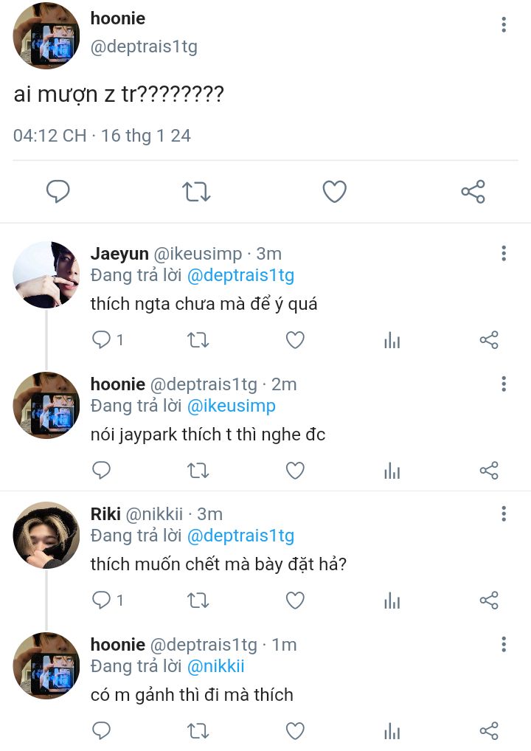Retweet the main tweet by hoonie
Screen dimensions: 531x751
196,192
